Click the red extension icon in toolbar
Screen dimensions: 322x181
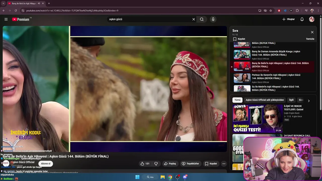click(x=279, y=11)
